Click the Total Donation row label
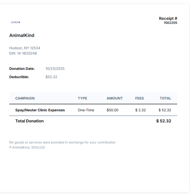This screenshot has height=194, width=190. tap(29, 121)
